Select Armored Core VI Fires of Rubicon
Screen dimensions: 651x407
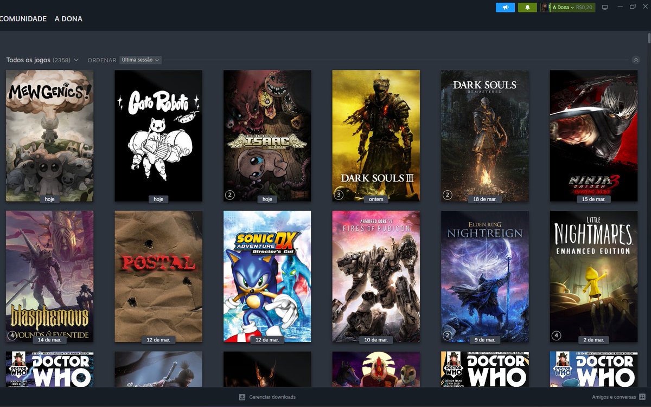376,276
